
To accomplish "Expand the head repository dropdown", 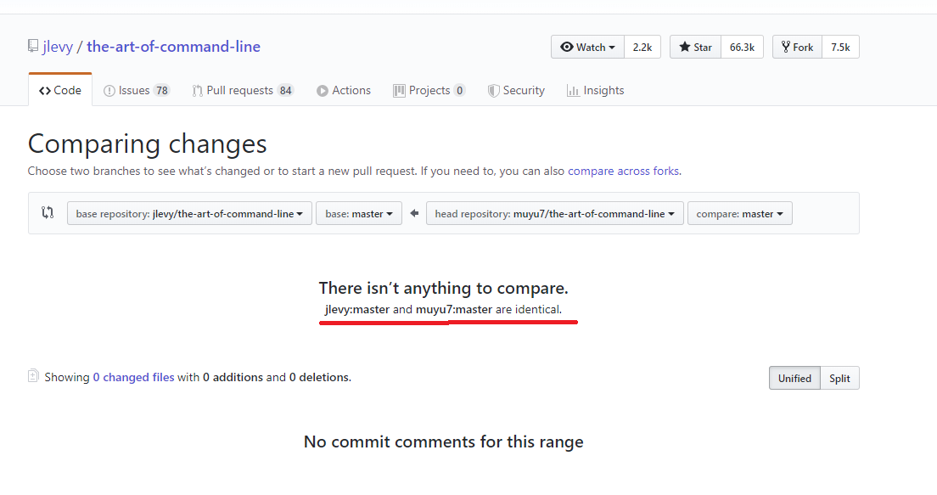I will coord(555,214).
